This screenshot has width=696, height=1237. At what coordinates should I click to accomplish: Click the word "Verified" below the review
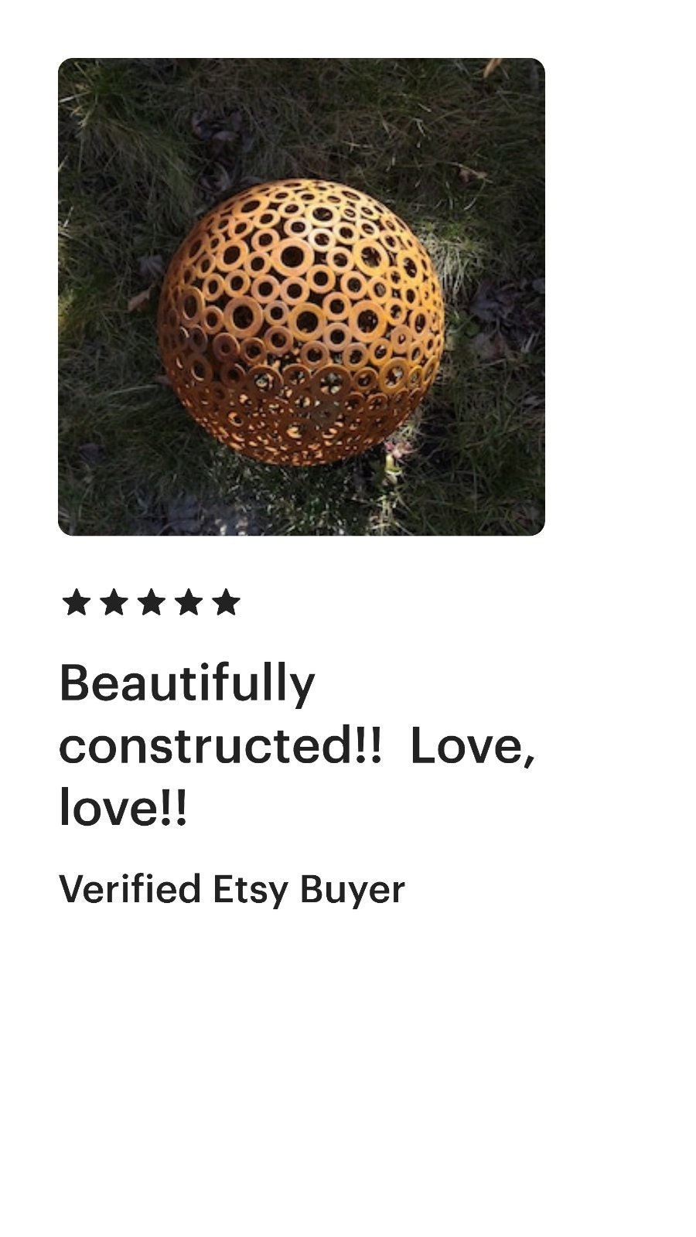tap(131, 889)
